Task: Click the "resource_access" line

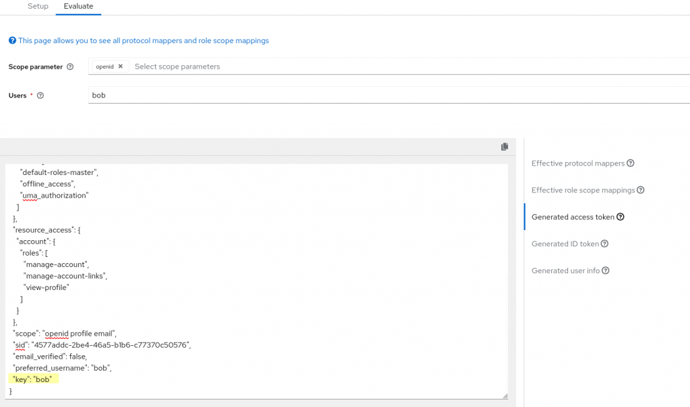Action: 46,230
